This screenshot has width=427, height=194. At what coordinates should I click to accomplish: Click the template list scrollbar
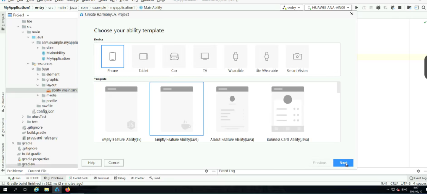coord(338,88)
